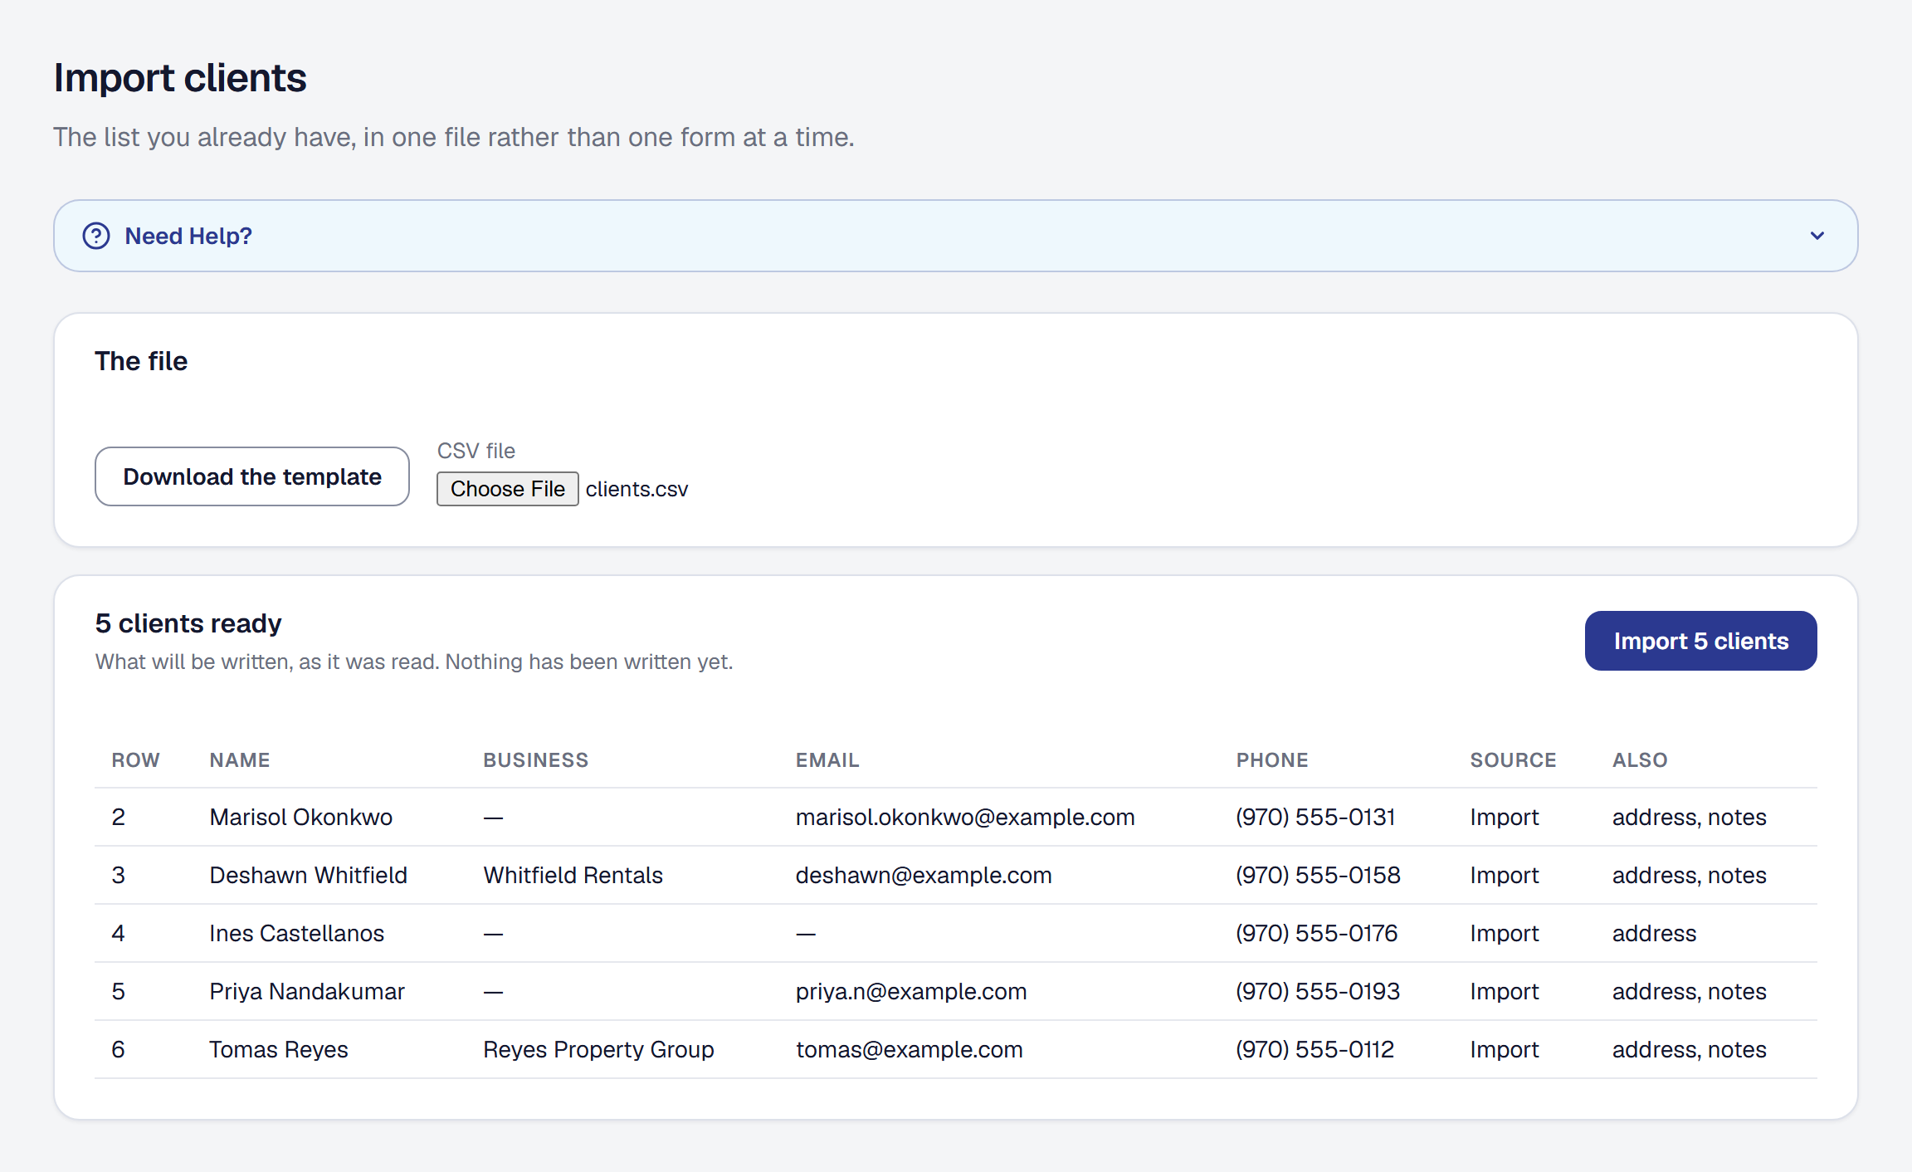Click tomas@example.com email cell
Viewport: 1912px width, 1172px height.
(909, 1049)
